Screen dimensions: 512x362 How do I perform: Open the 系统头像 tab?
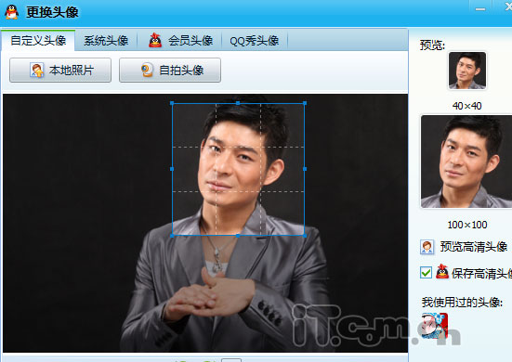click(x=106, y=41)
